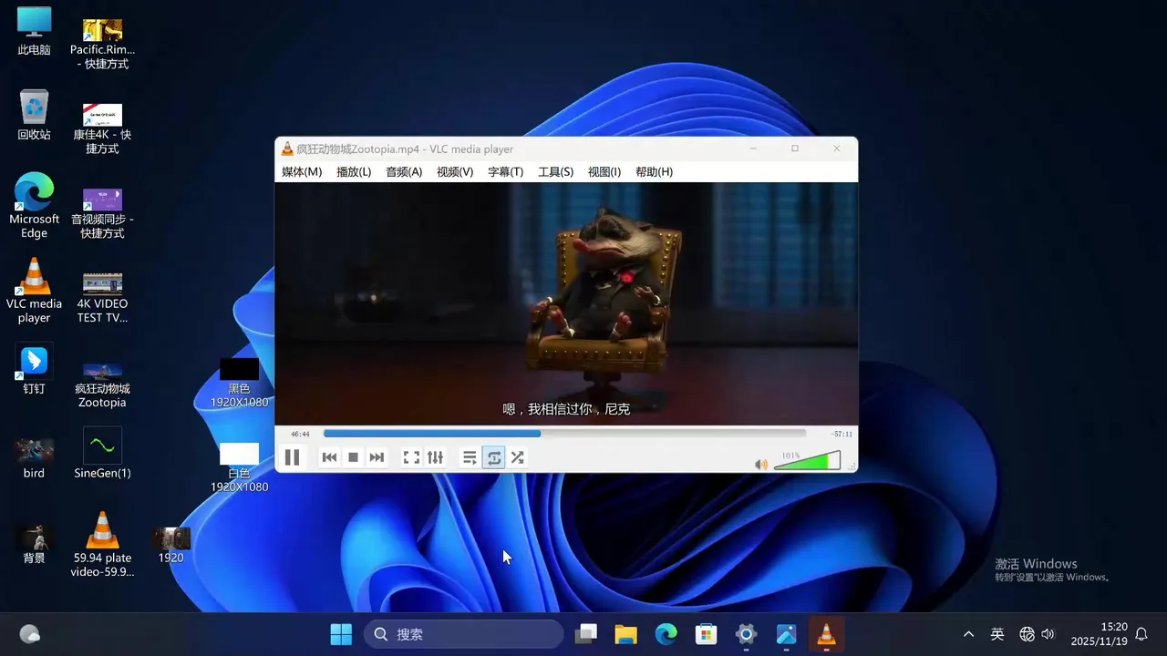Expand hidden system tray icons chevron
Screen dimensions: 1167x656
coord(968,634)
